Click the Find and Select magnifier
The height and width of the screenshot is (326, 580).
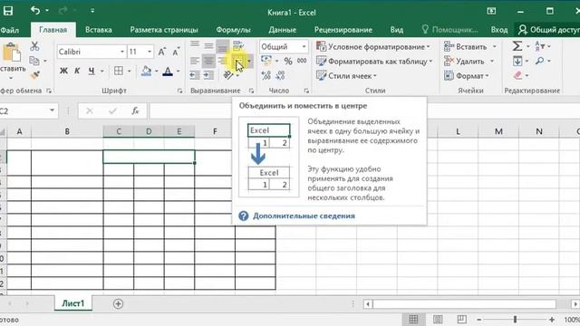tap(540, 61)
